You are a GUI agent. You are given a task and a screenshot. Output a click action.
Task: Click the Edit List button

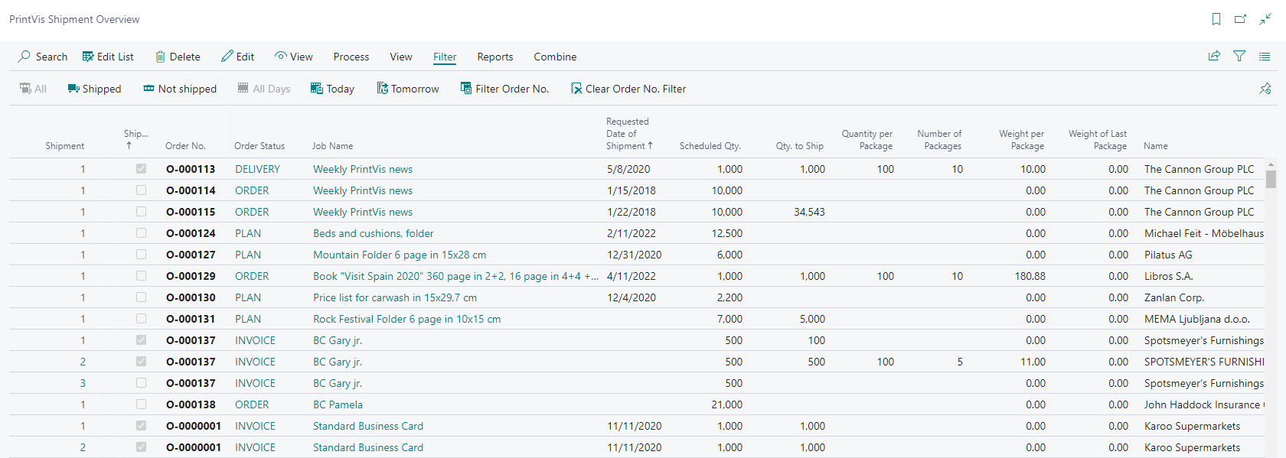[x=108, y=57]
